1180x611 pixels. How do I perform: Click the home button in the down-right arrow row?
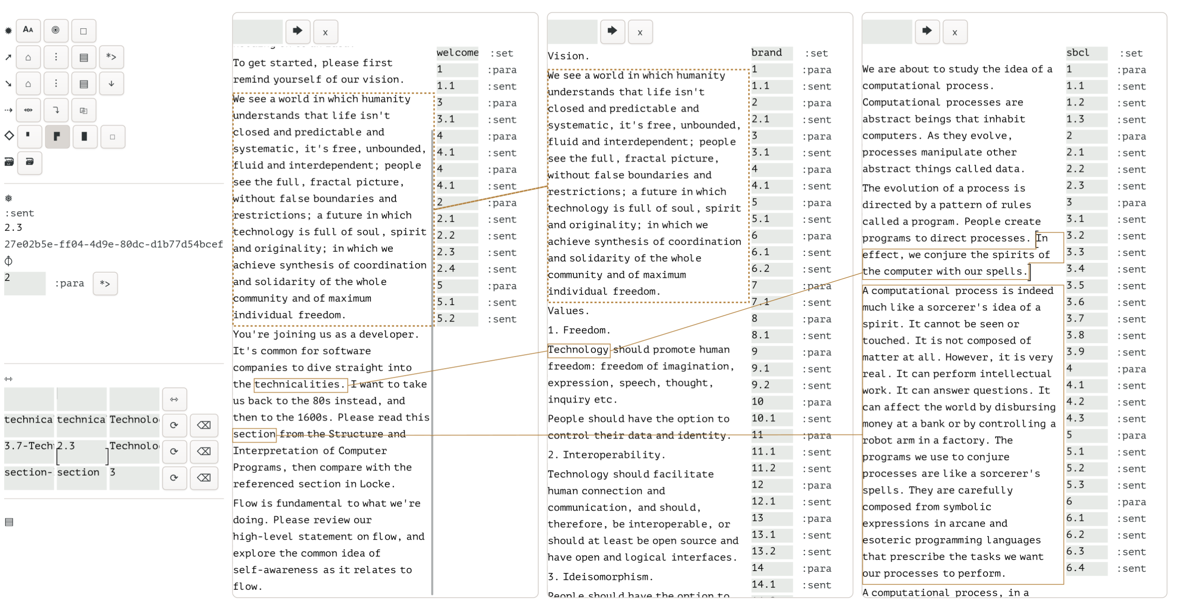point(28,84)
